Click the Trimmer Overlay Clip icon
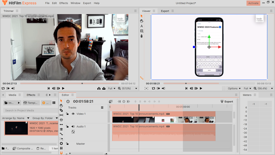275x155 pixels. (x=104, y=89)
